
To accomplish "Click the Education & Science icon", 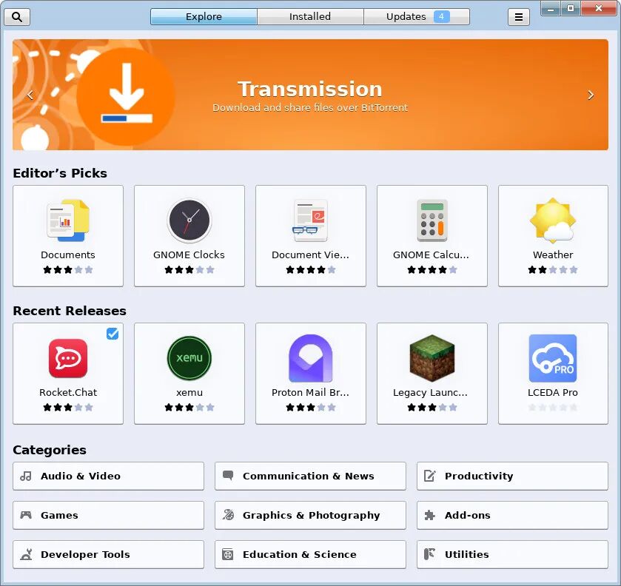I will click(x=228, y=554).
